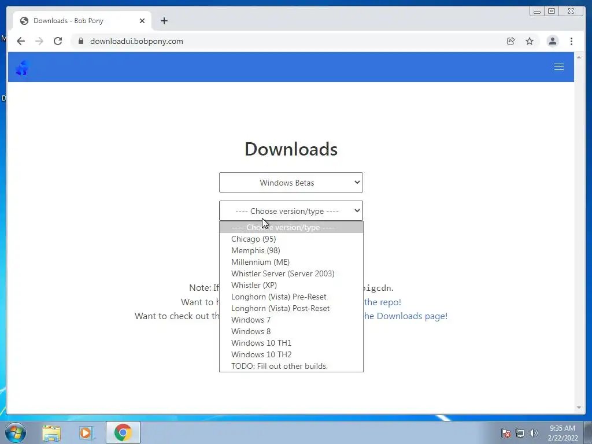
Task: Click the Action Center flag tray icon
Action: tap(505, 433)
